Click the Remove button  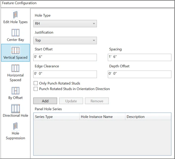tap(97, 101)
